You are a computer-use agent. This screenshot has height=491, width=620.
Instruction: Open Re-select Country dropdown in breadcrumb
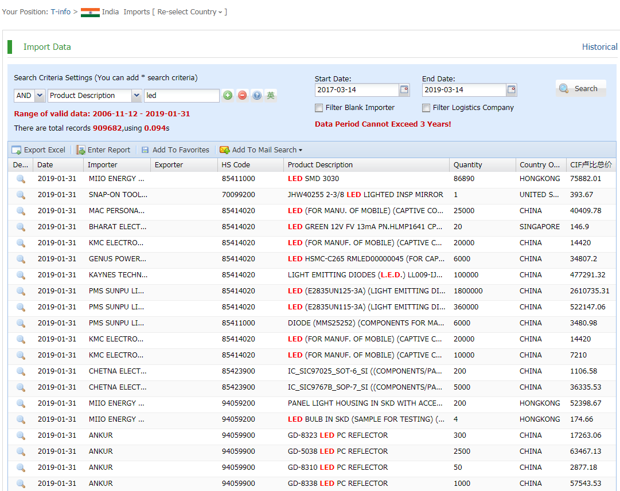click(x=189, y=12)
